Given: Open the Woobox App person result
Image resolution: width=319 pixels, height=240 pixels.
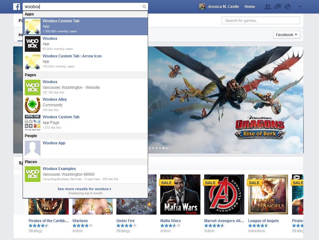Looking at the screenshot, I should pos(54,143).
